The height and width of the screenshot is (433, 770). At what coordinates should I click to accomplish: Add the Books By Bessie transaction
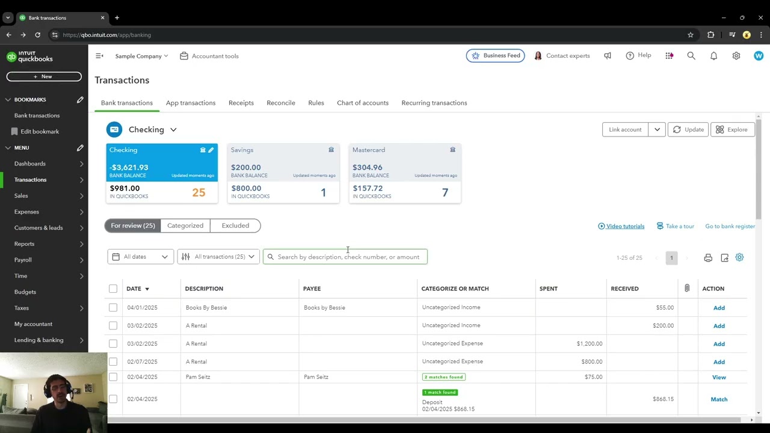point(719,308)
